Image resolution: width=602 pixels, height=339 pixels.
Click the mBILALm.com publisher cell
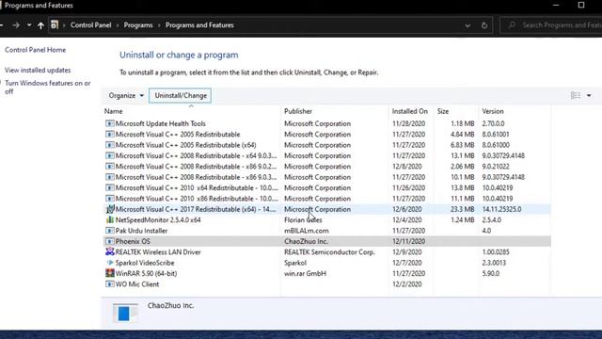(307, 231)
